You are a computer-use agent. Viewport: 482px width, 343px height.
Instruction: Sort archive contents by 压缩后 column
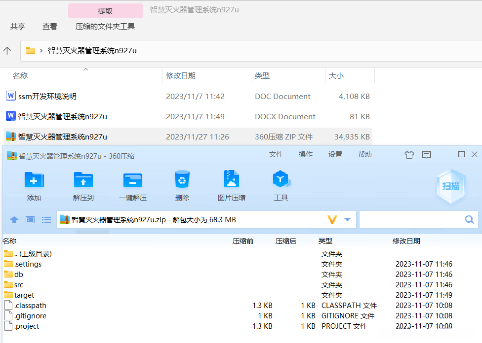(286, 241)
